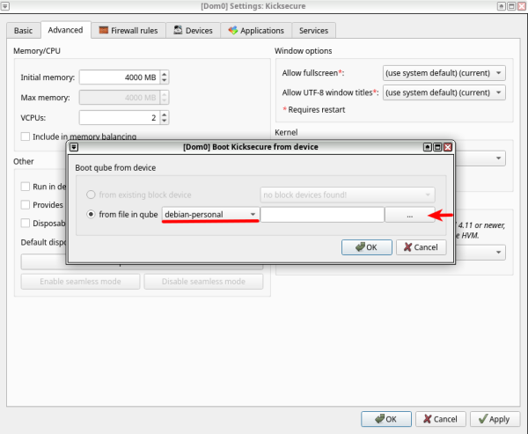Switch to the Basic tab
This screenshot has width=528, height=434.
coord(23,30)
